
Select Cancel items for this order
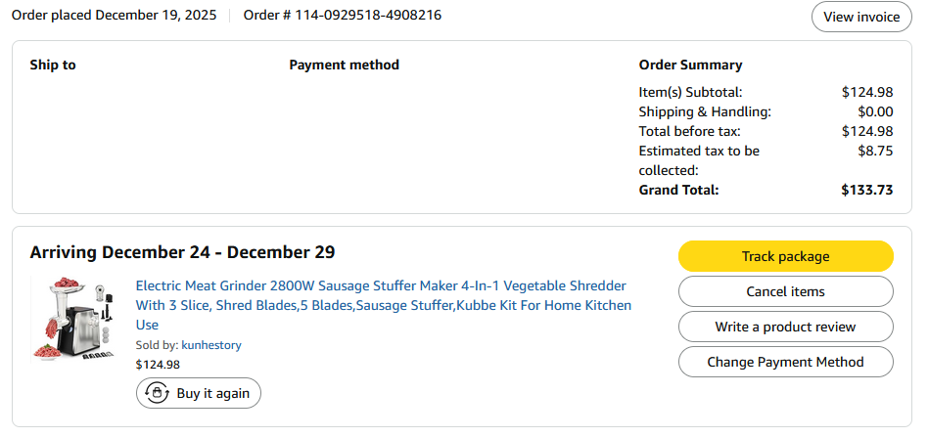tap(785, 291)
